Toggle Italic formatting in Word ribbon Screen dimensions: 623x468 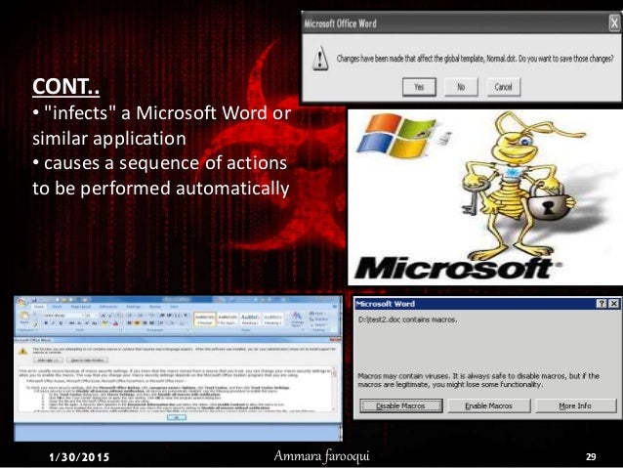(x=54, y=322)
